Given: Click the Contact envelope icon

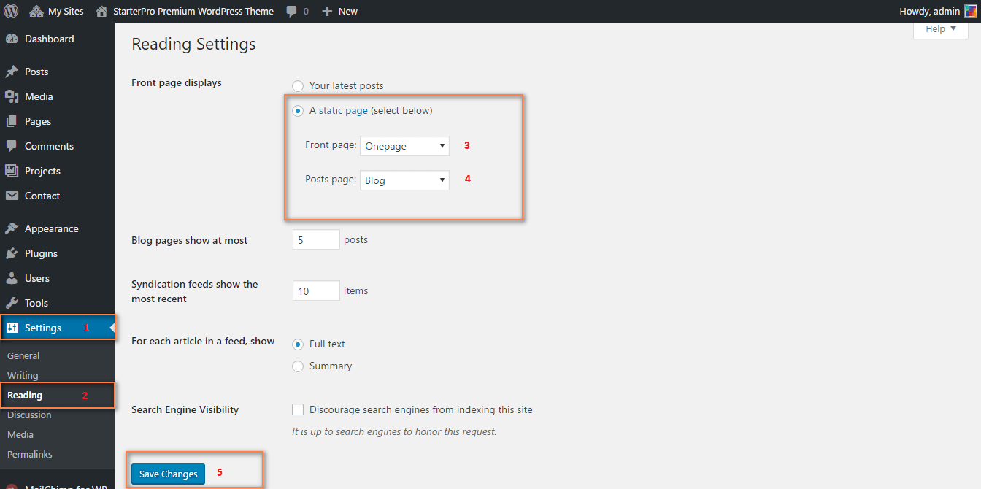Looking at the screenshot, I should coord(12,196).
